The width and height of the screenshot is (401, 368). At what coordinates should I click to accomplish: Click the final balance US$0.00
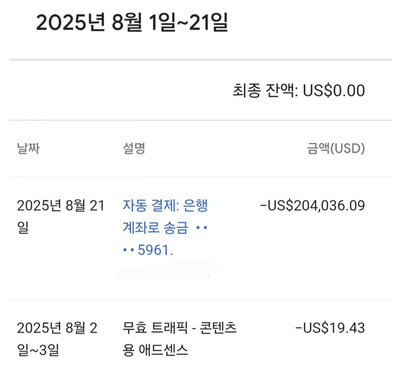334,90
